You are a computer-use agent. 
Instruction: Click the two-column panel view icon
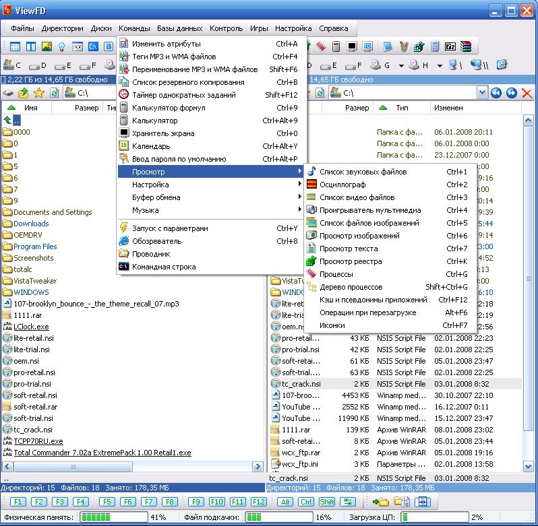pyautogui.click(x=31, y=46)
